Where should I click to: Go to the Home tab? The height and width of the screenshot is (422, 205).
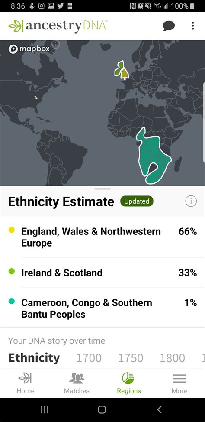(26, 383)
